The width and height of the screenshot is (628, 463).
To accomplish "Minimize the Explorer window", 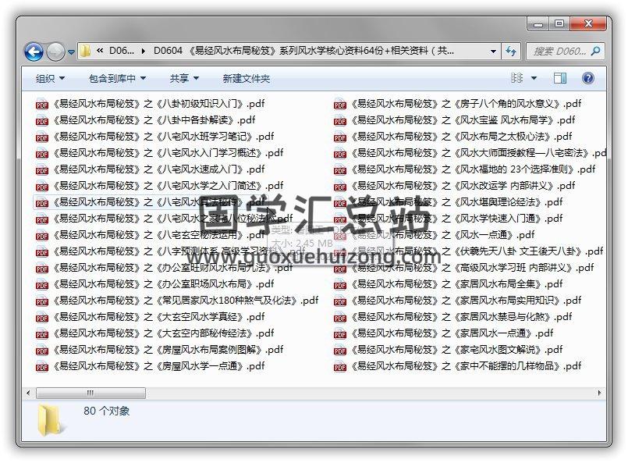I will coord(539,24).
